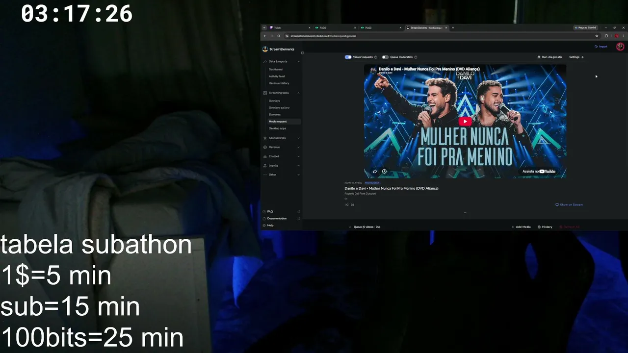The image size is (628, 353).
Task: Open Desktop apps in the sidebar
Action: coord(277,128)
